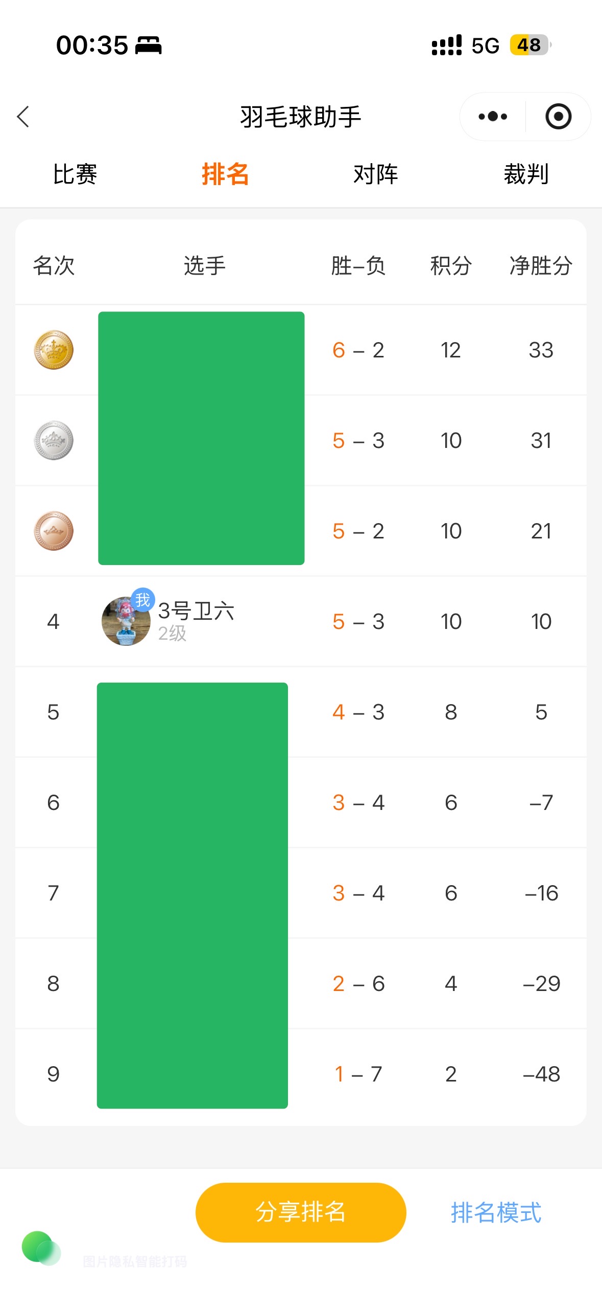
Task: Tap the blue 我 badge
Action: (x=142, y=600)
